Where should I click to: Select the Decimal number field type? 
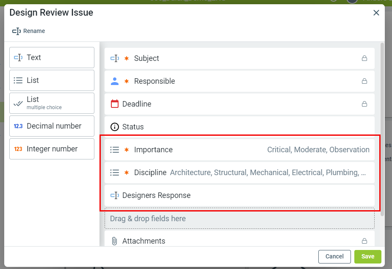(x=52, y=126)
